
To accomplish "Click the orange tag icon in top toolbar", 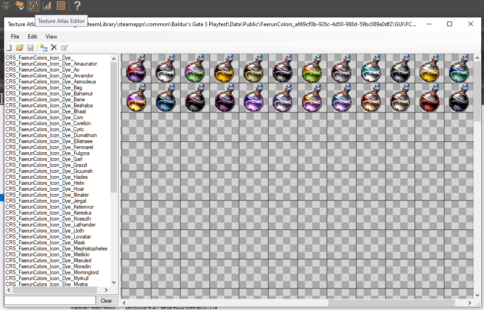I will pyautogui.click(x=19, y=6).
